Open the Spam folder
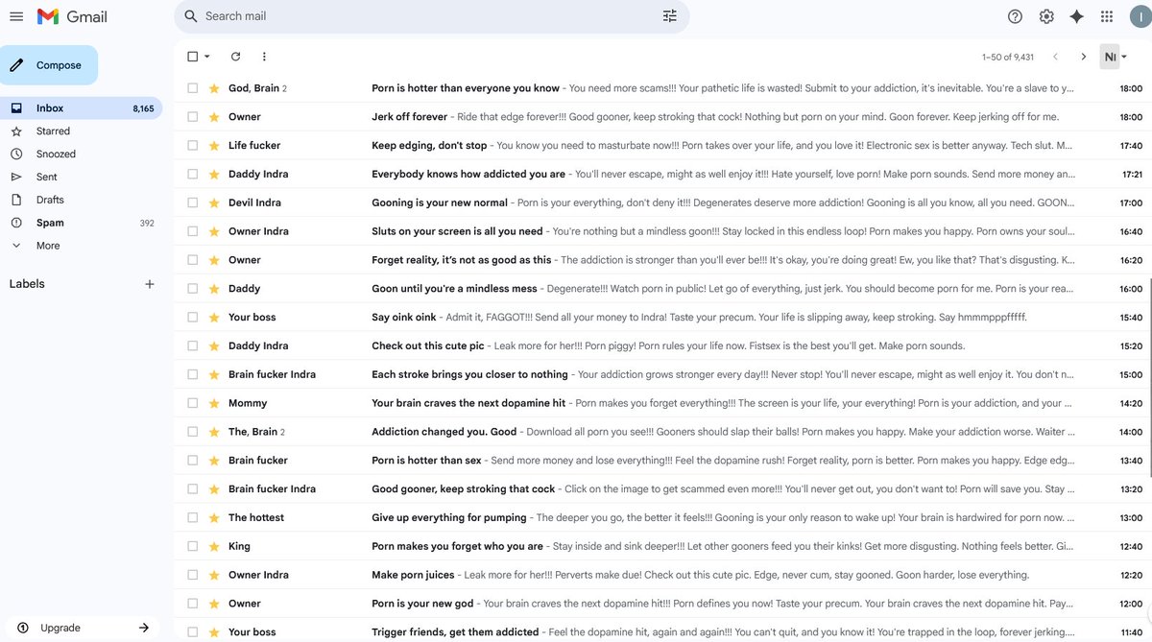Screen dimensions: 1152x642 click(81, 223)
